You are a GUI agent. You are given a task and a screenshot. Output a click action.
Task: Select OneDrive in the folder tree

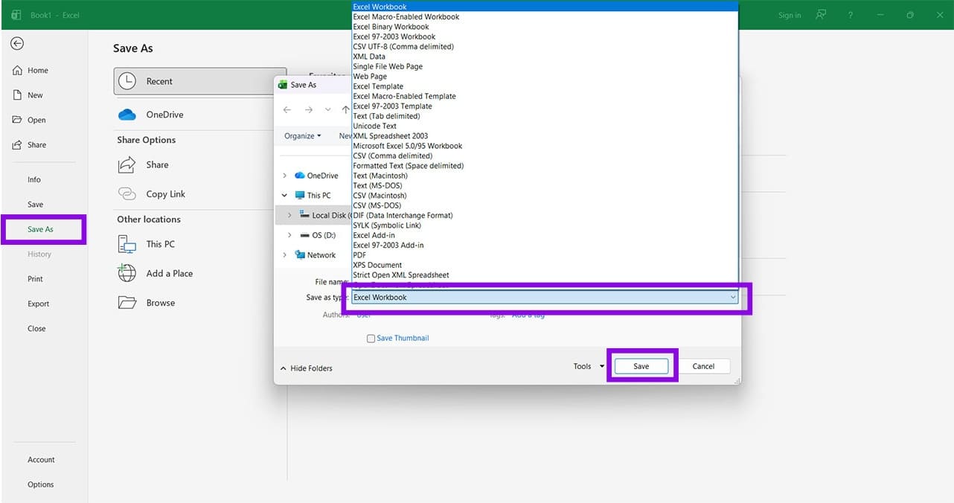tap(316, 176)
